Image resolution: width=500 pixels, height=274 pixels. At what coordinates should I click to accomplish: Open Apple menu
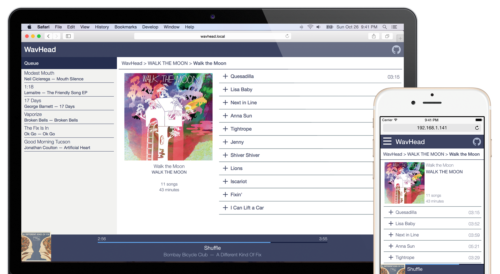point(29,27)
